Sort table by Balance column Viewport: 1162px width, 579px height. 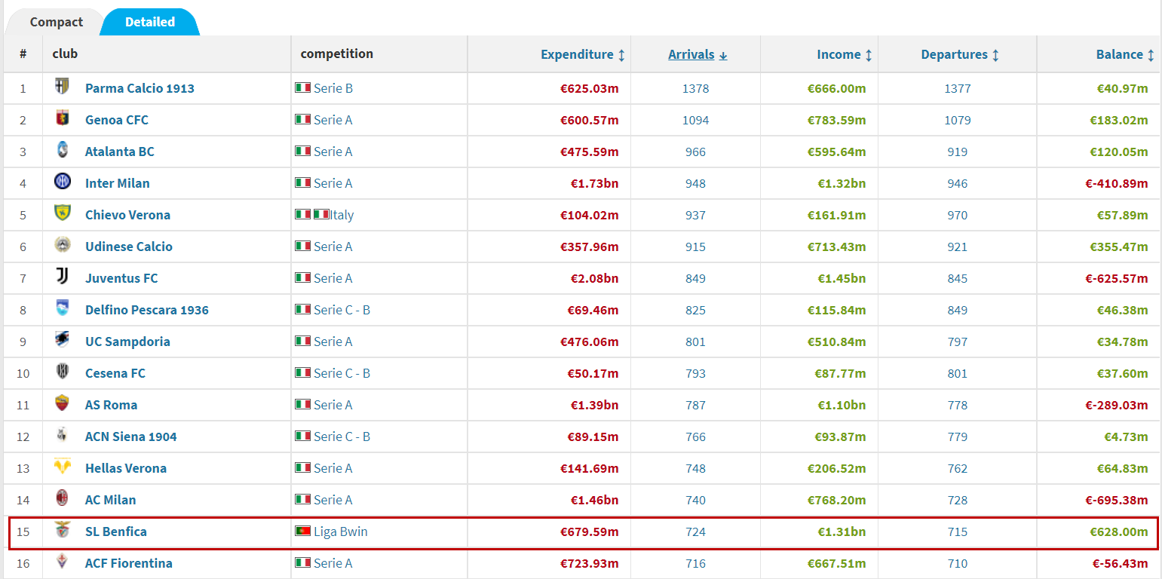pos(1125,54)
